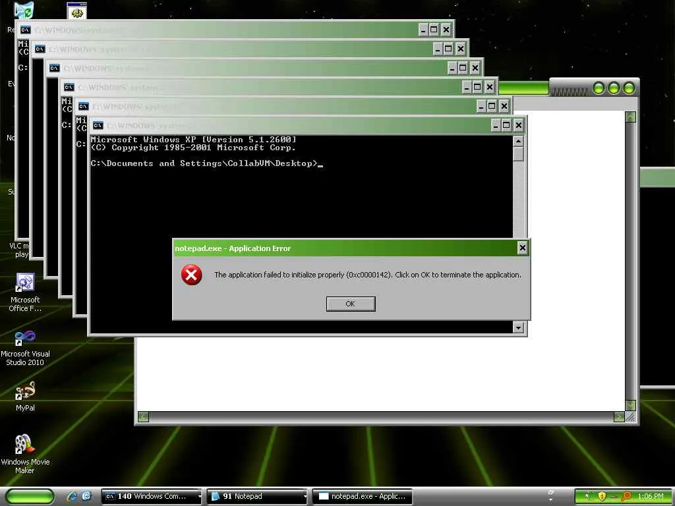Minimize the rearmost Command Prompt window
Viewport: 675px width, 506px height.
coord(423,30)
